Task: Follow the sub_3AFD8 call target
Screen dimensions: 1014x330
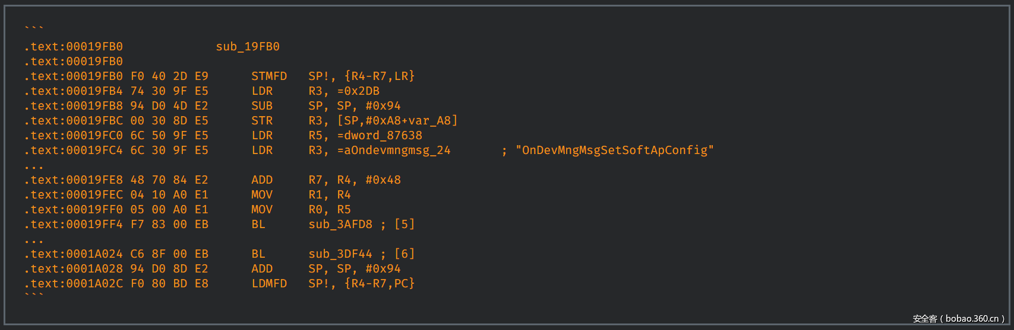Action: click(x=340, y=225)
